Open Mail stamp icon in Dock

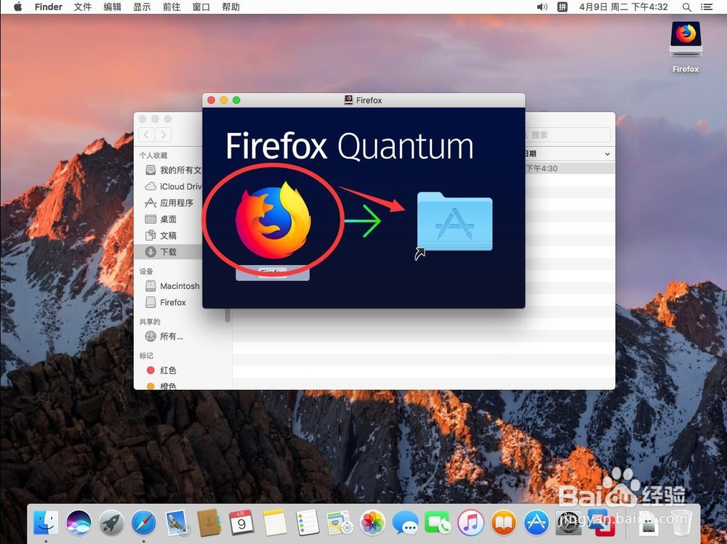coord(176,523)
